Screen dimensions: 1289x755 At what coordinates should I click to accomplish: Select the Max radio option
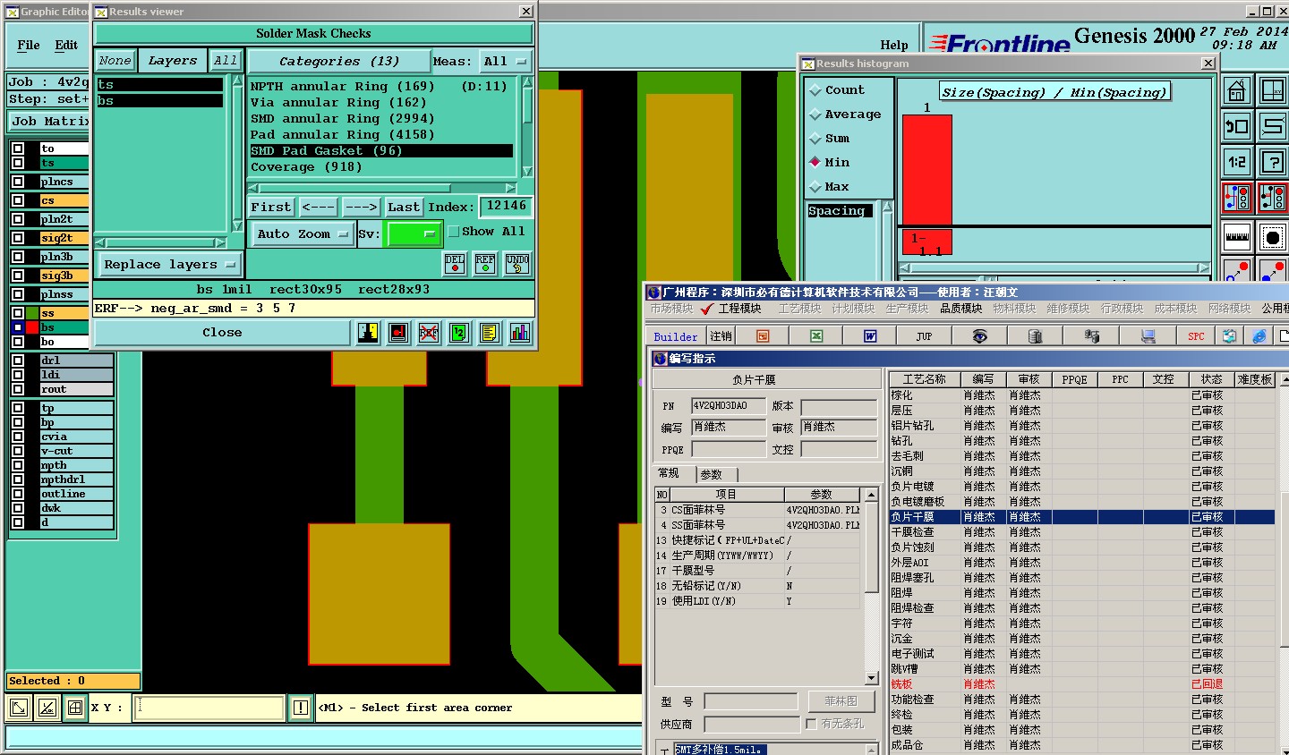(815, 187)
